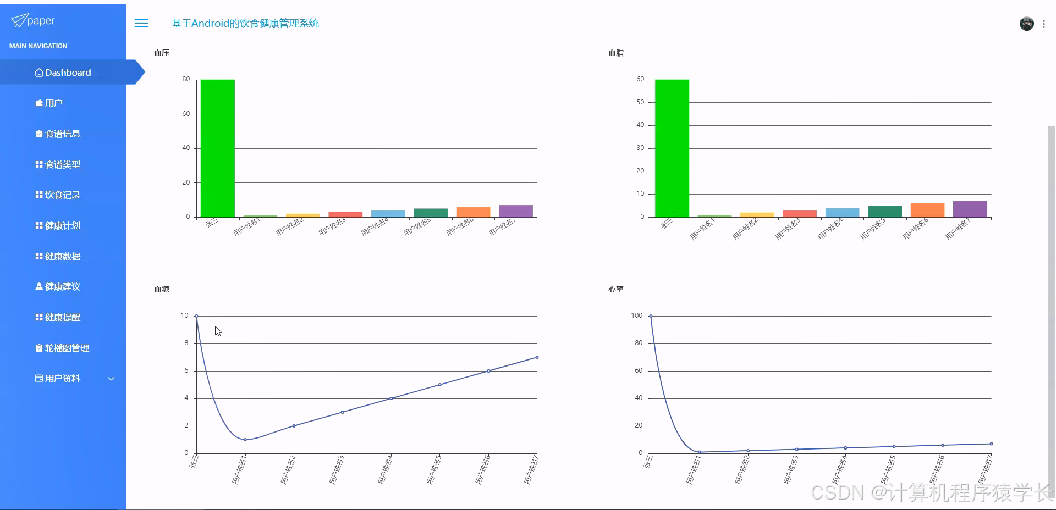Click the 基于Android的饮食健康管理系统 title

tap(245, 23)
